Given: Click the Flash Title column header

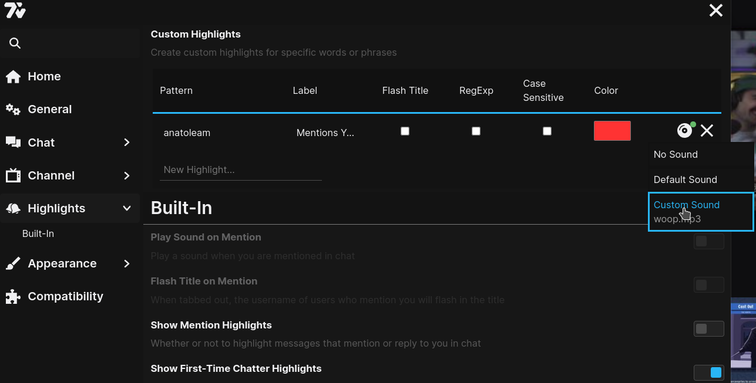Looking at the screenshot, I should tap(405, 90).
